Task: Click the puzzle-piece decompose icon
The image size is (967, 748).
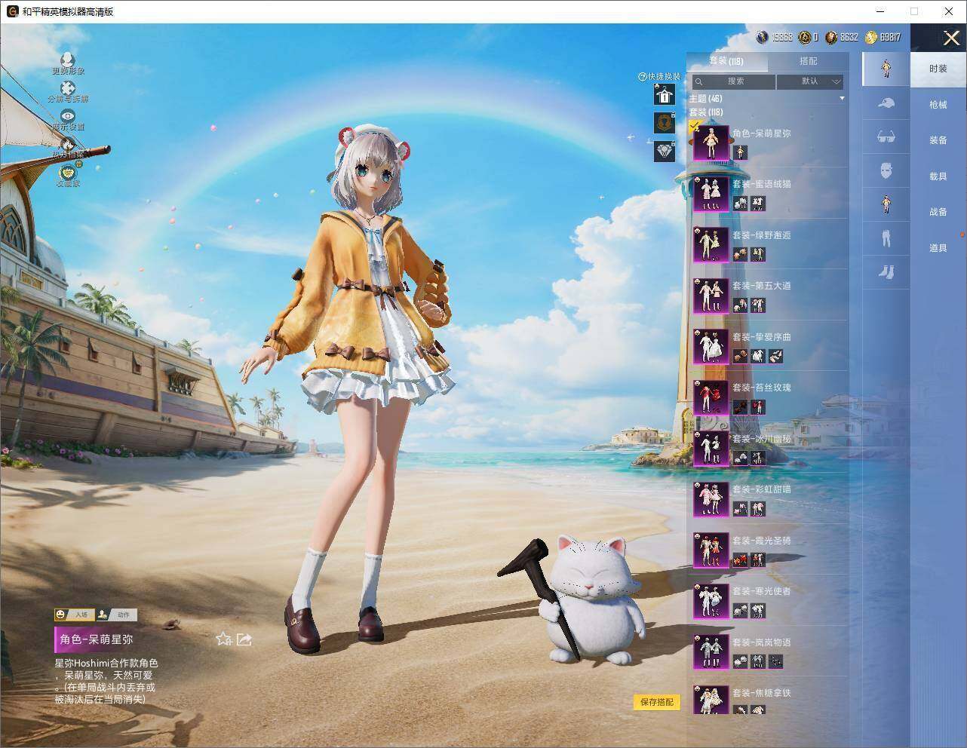Action: click(68, 88)
